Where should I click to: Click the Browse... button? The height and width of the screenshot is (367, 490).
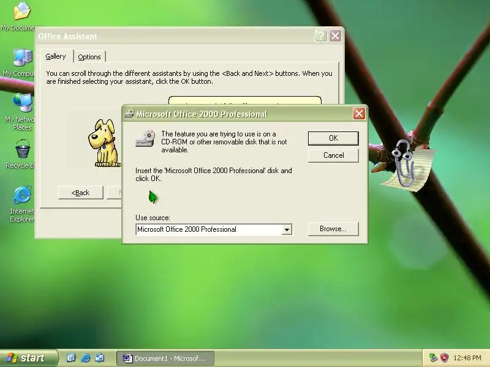pos(333,229)
